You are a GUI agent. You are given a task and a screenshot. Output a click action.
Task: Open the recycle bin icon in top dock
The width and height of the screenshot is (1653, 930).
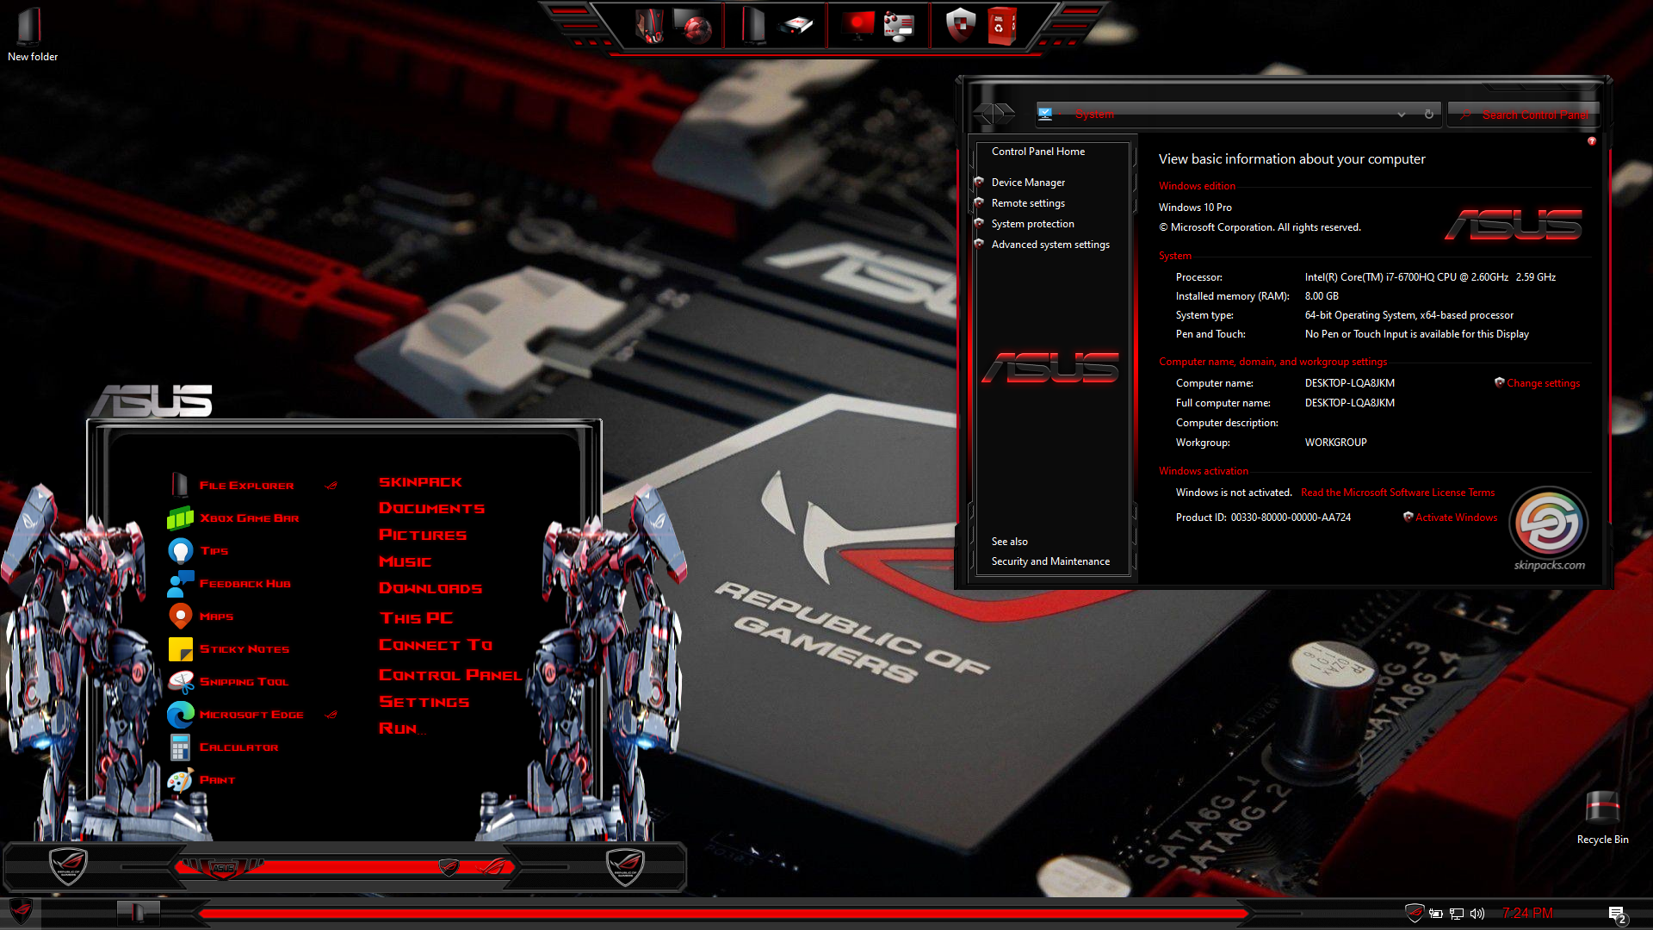tap(1000, 26)
